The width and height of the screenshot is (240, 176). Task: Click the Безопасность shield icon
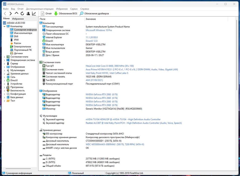[8, 91]
